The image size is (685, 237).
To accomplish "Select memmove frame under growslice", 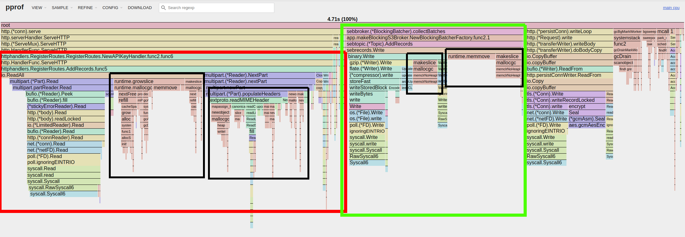I will pos(167,88).
